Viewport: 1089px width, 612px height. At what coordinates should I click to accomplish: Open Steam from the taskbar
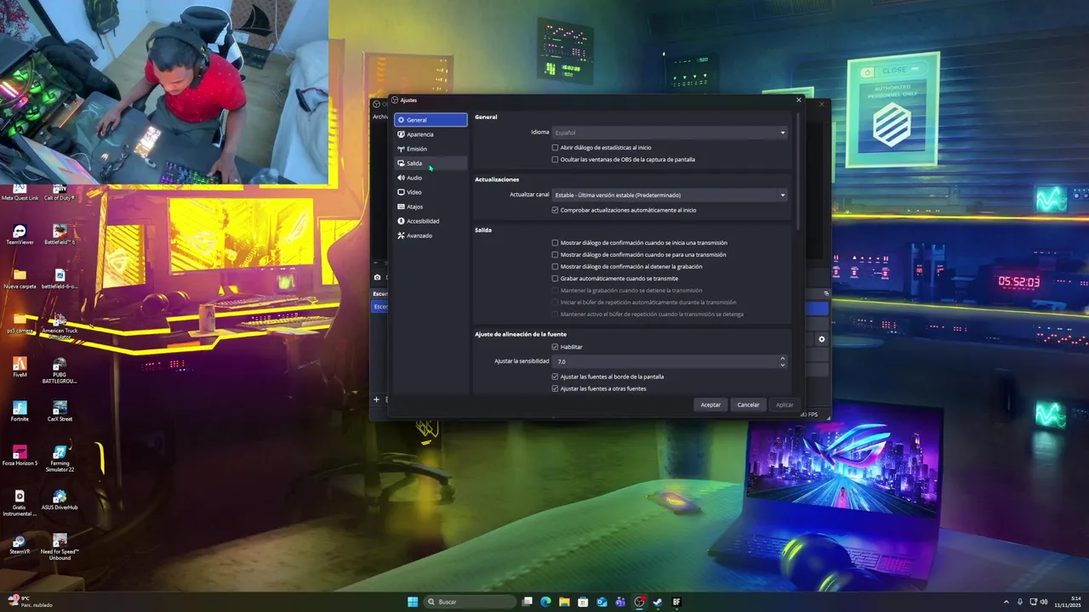click(658, 602)
